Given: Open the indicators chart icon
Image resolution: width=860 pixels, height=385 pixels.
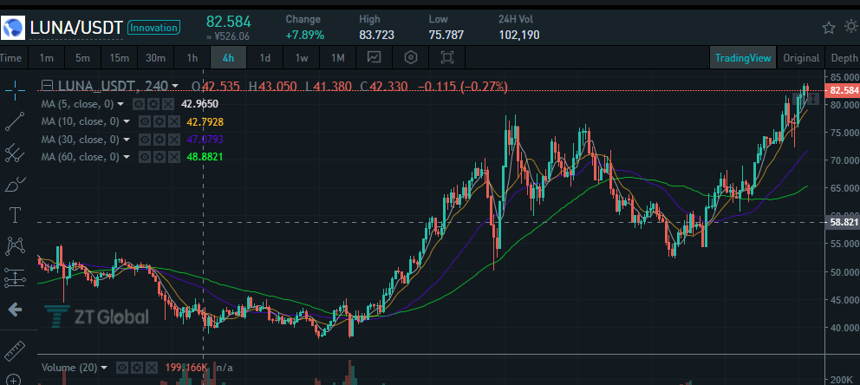Looking at the screenshot, I should click(x=375, y=57).
